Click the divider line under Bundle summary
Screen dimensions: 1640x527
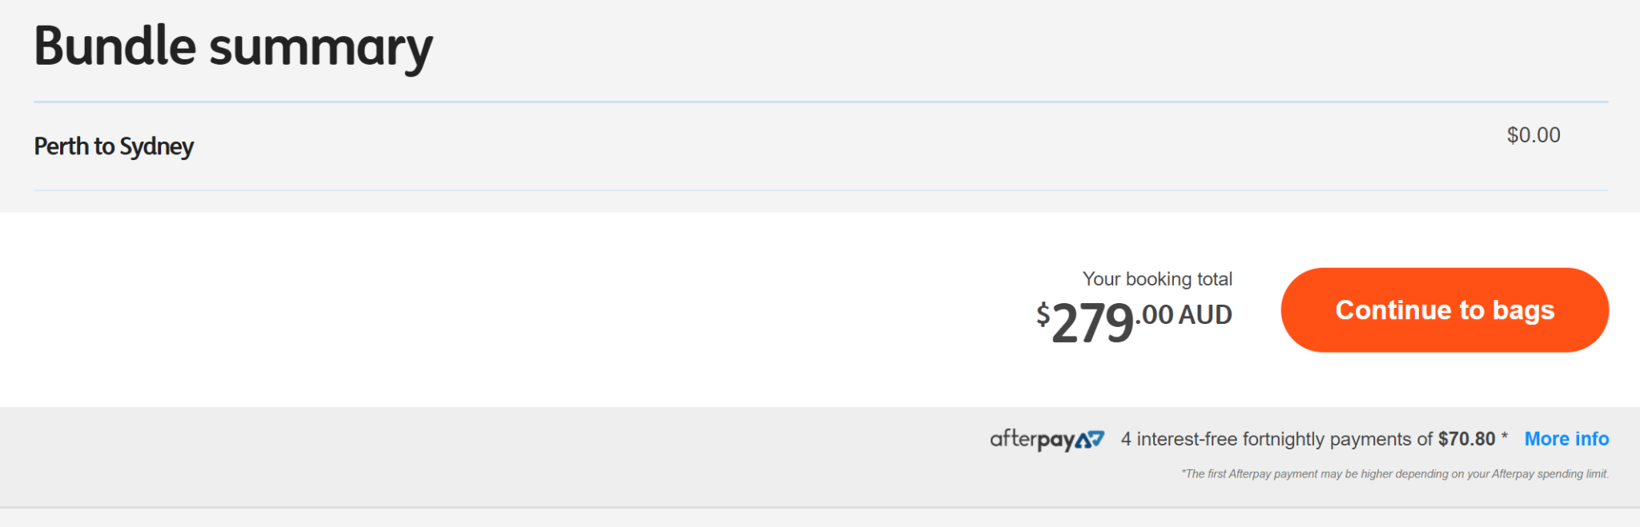coord(820,102)
